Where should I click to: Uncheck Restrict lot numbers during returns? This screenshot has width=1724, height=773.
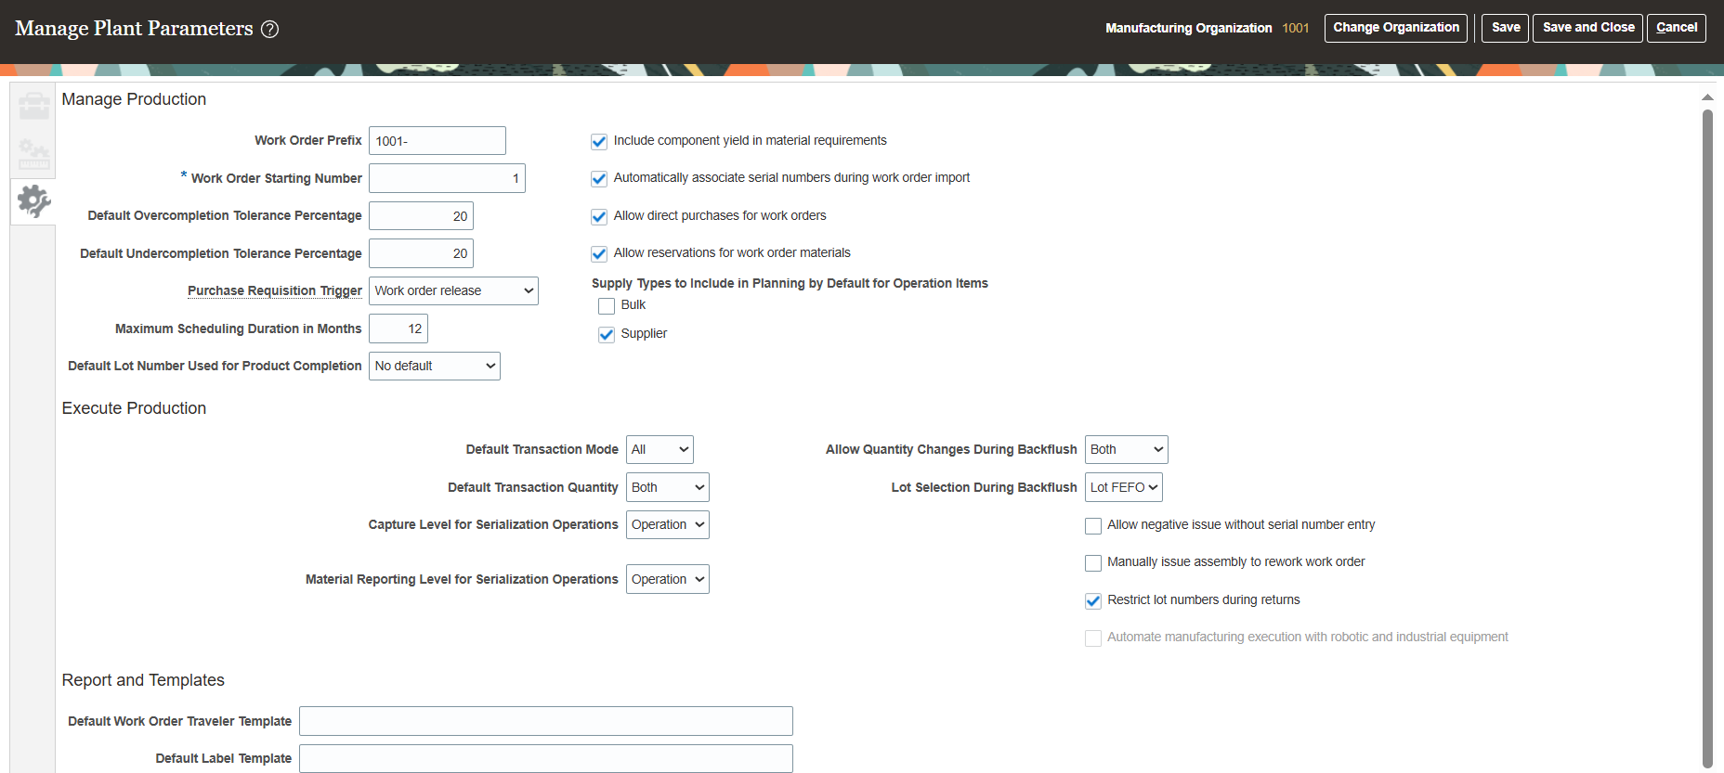point(1093,601)
